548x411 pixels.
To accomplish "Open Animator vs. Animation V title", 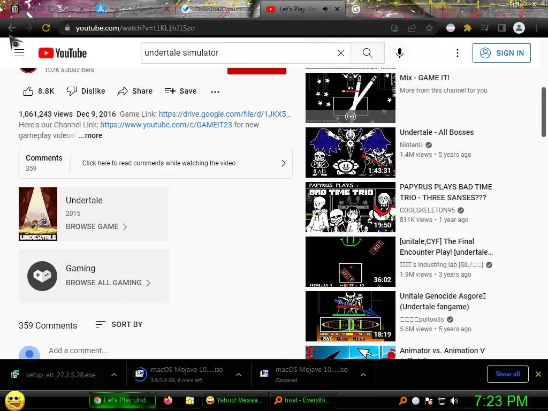I will click(x=442, y=351).
